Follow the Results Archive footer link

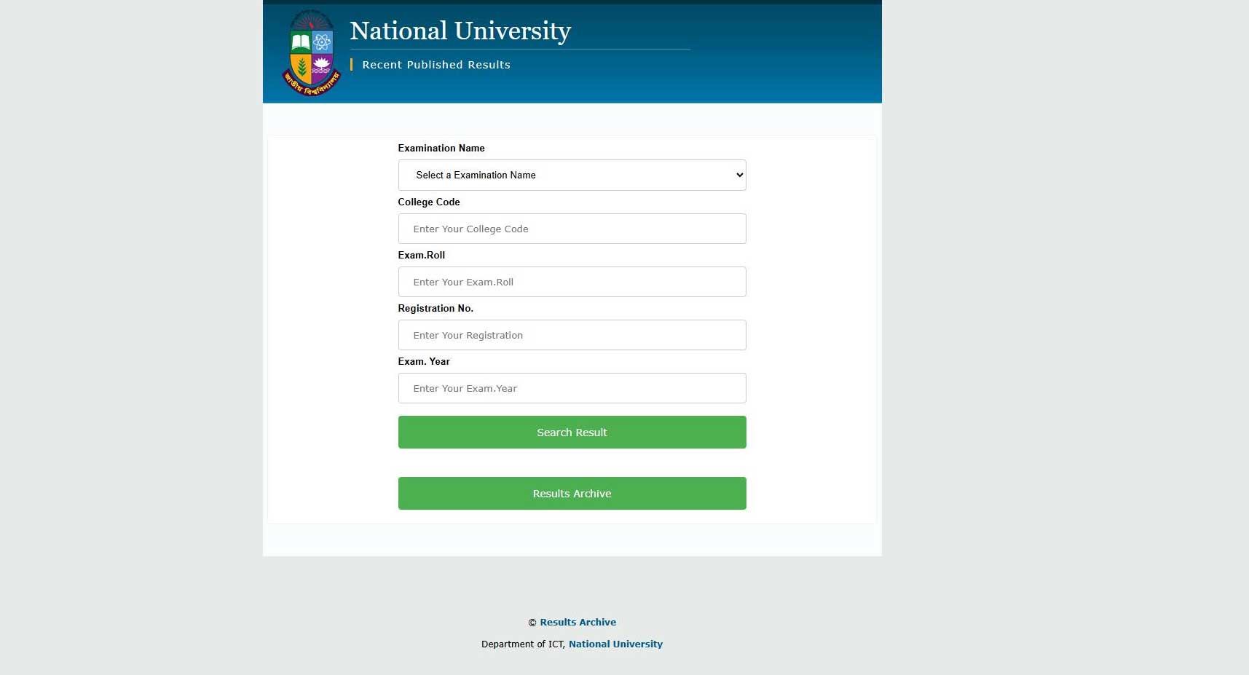(x=578, y=622)
